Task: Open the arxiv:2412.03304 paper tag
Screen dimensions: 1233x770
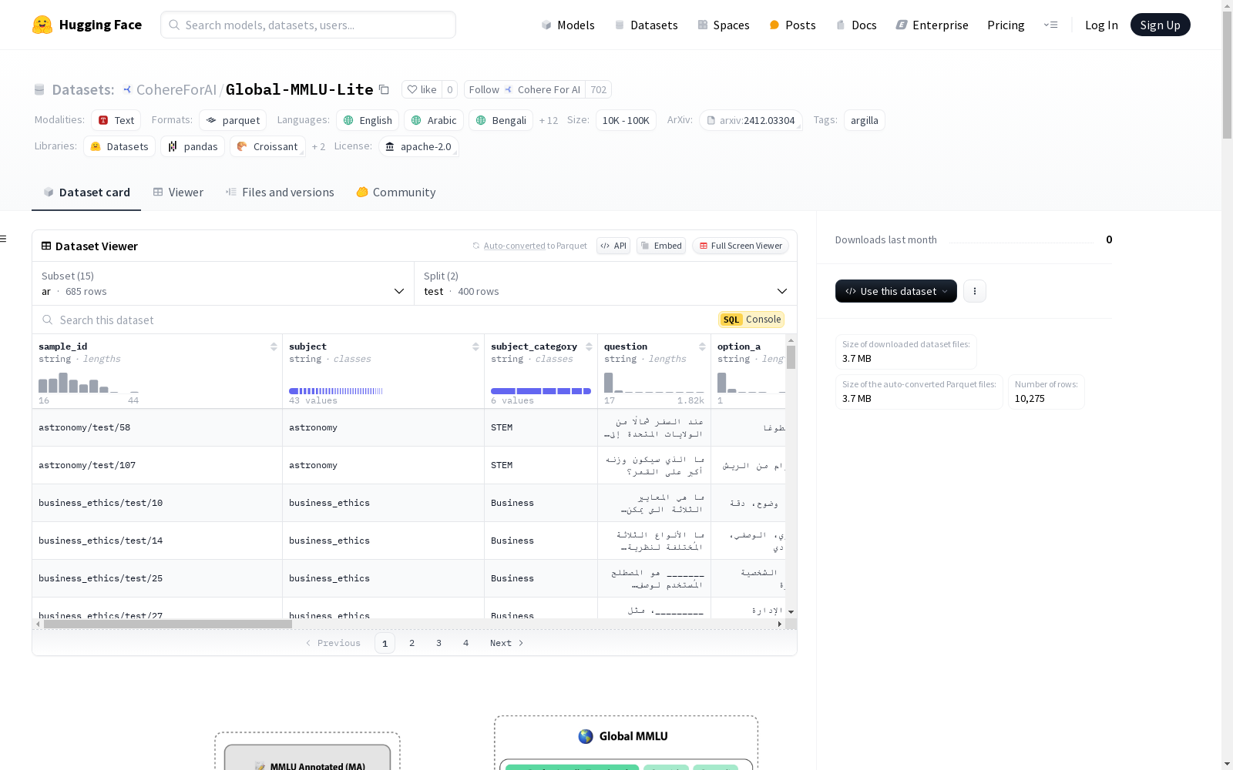Action: pyautogui.click(x=751, y=120)
